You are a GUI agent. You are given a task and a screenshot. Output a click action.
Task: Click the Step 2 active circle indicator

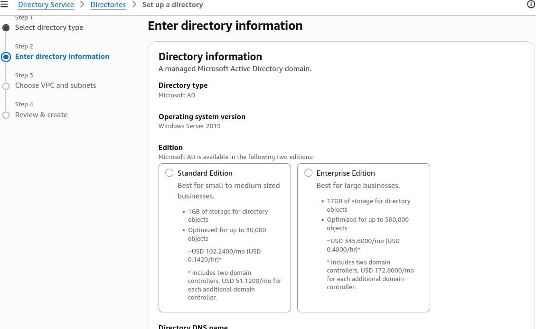point(6,57)
